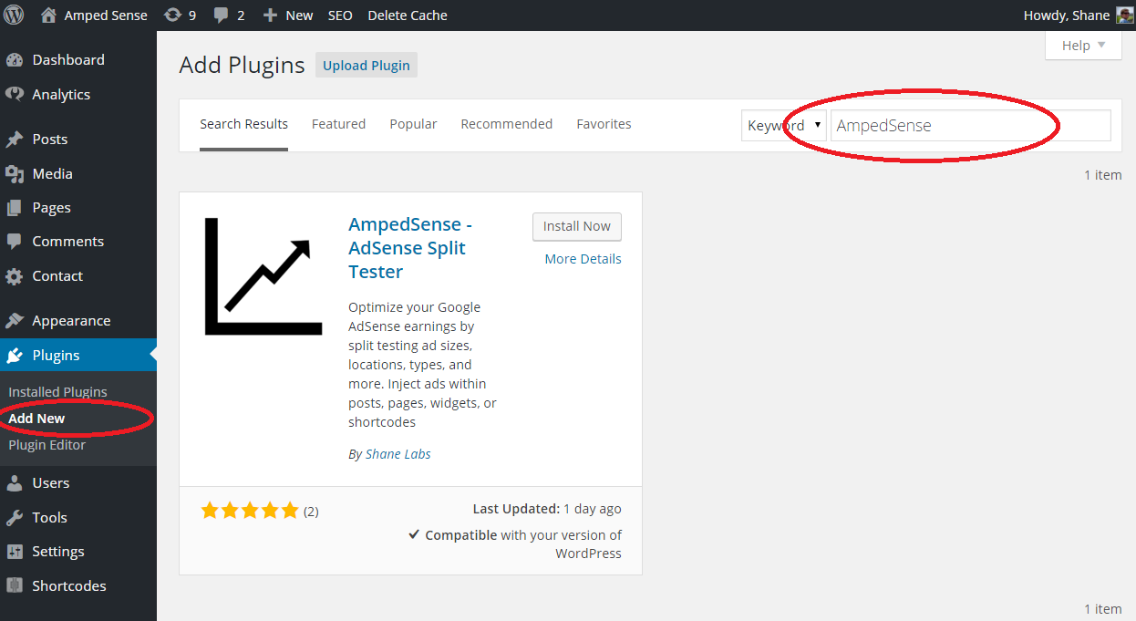Click the Amped Sense site name
Viewport: 1136px width, 621px height.
(x=106, y=16)
